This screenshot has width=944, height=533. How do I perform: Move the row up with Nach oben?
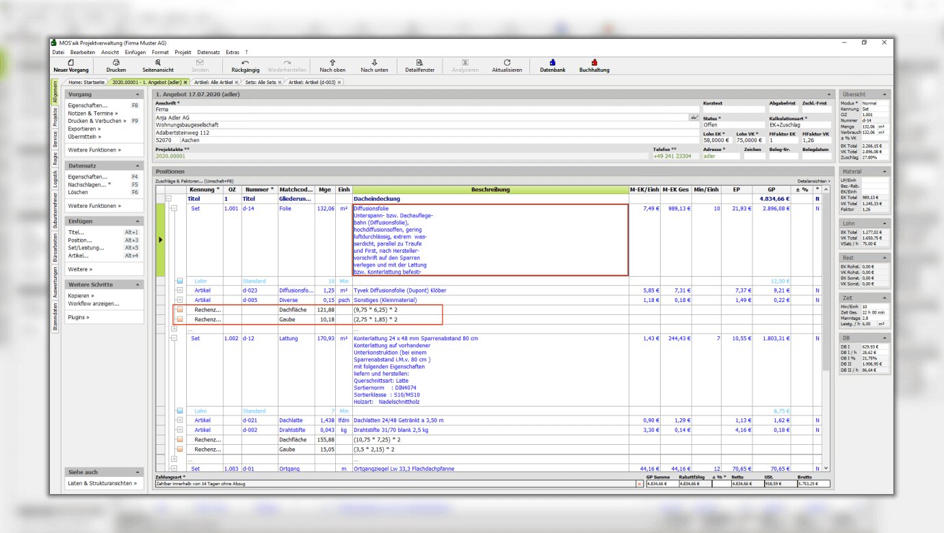point(332,62)
